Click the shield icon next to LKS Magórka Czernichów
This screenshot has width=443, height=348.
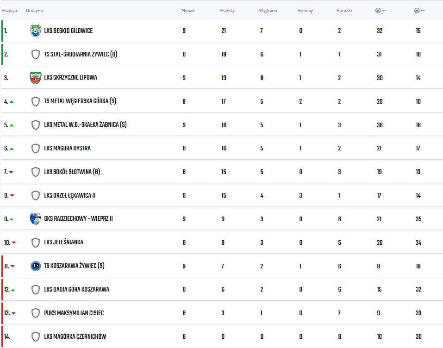tap(36, 337)
